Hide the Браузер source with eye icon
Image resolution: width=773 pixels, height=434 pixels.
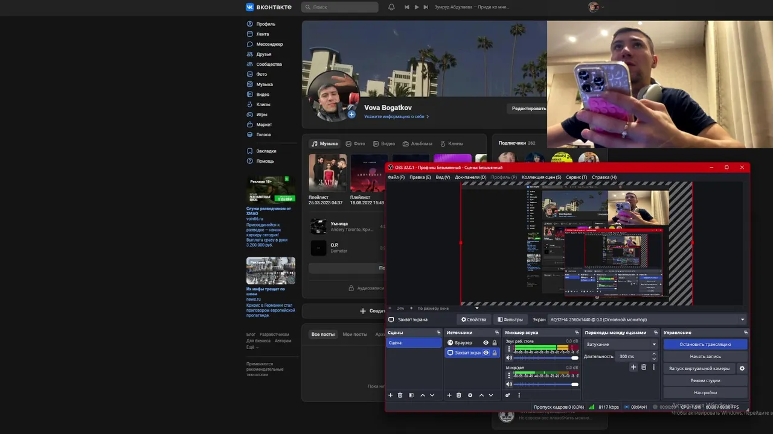coord(486,343)
